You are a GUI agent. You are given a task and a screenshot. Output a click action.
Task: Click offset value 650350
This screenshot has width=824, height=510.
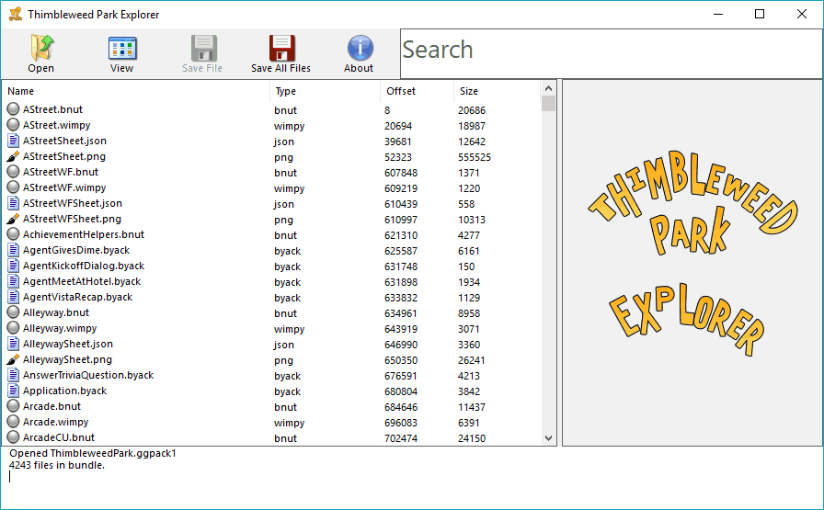coord(401,360)
